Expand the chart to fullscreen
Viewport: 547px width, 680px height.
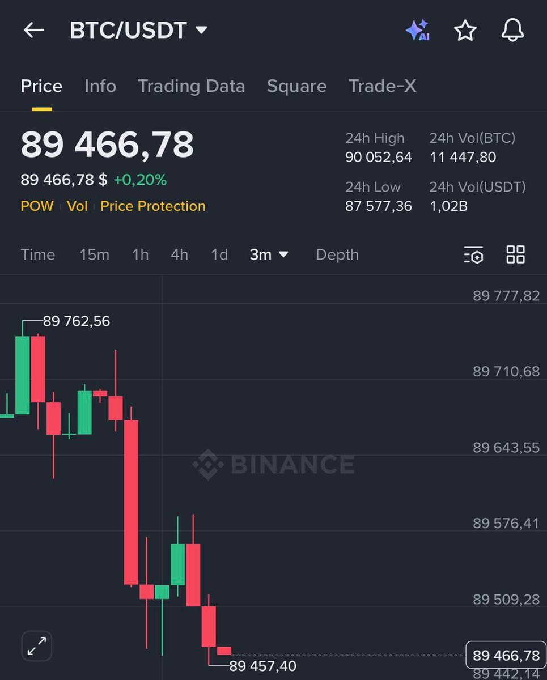tap(36, 645)
